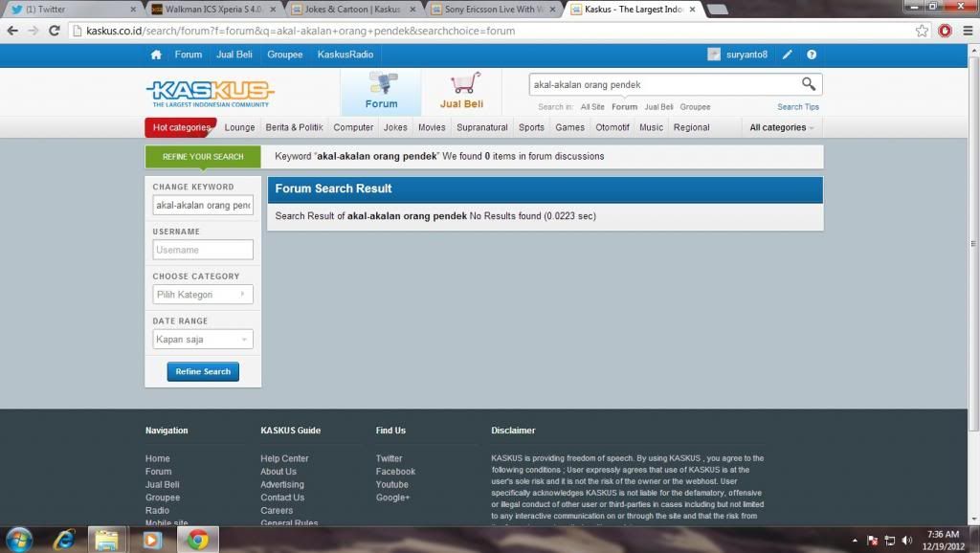Select the 'Jual Beli' search scope
This screenshot has height=553, width=980.
tap(658, 107)
